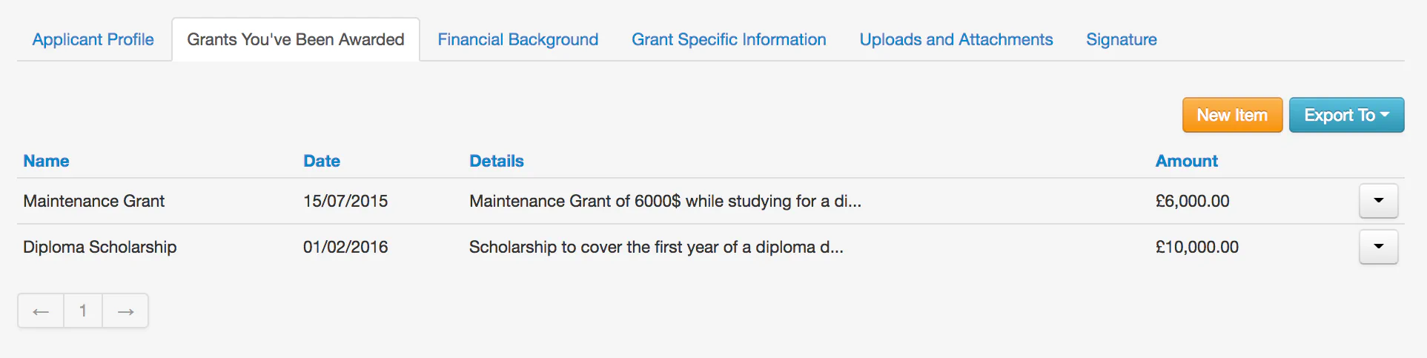
Task: Click the New Item button
Action: pyautogui.click(x=1232, y=115)
